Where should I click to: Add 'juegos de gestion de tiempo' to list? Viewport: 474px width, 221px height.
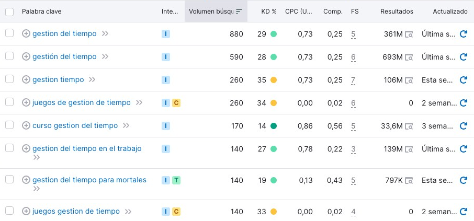26,103
